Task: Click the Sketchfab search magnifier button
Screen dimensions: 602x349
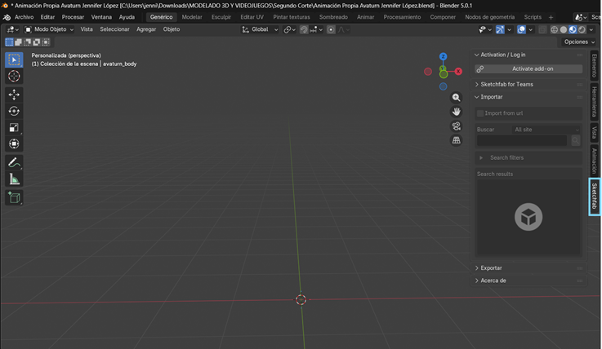Action: point(576,140)
